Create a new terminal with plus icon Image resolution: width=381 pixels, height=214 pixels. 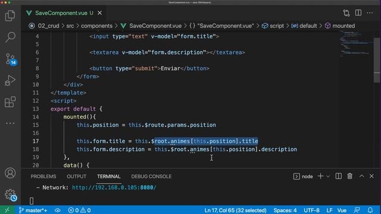click(320, 176)
